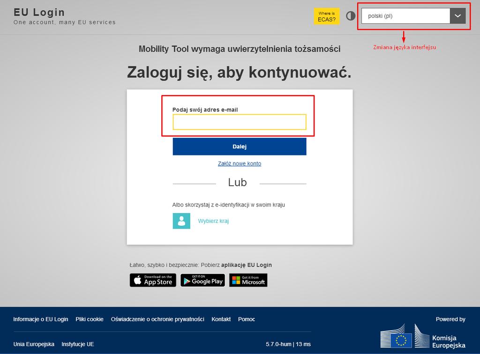
Task: Click the blue 'Dalej' button
Action: click(240, 147)
